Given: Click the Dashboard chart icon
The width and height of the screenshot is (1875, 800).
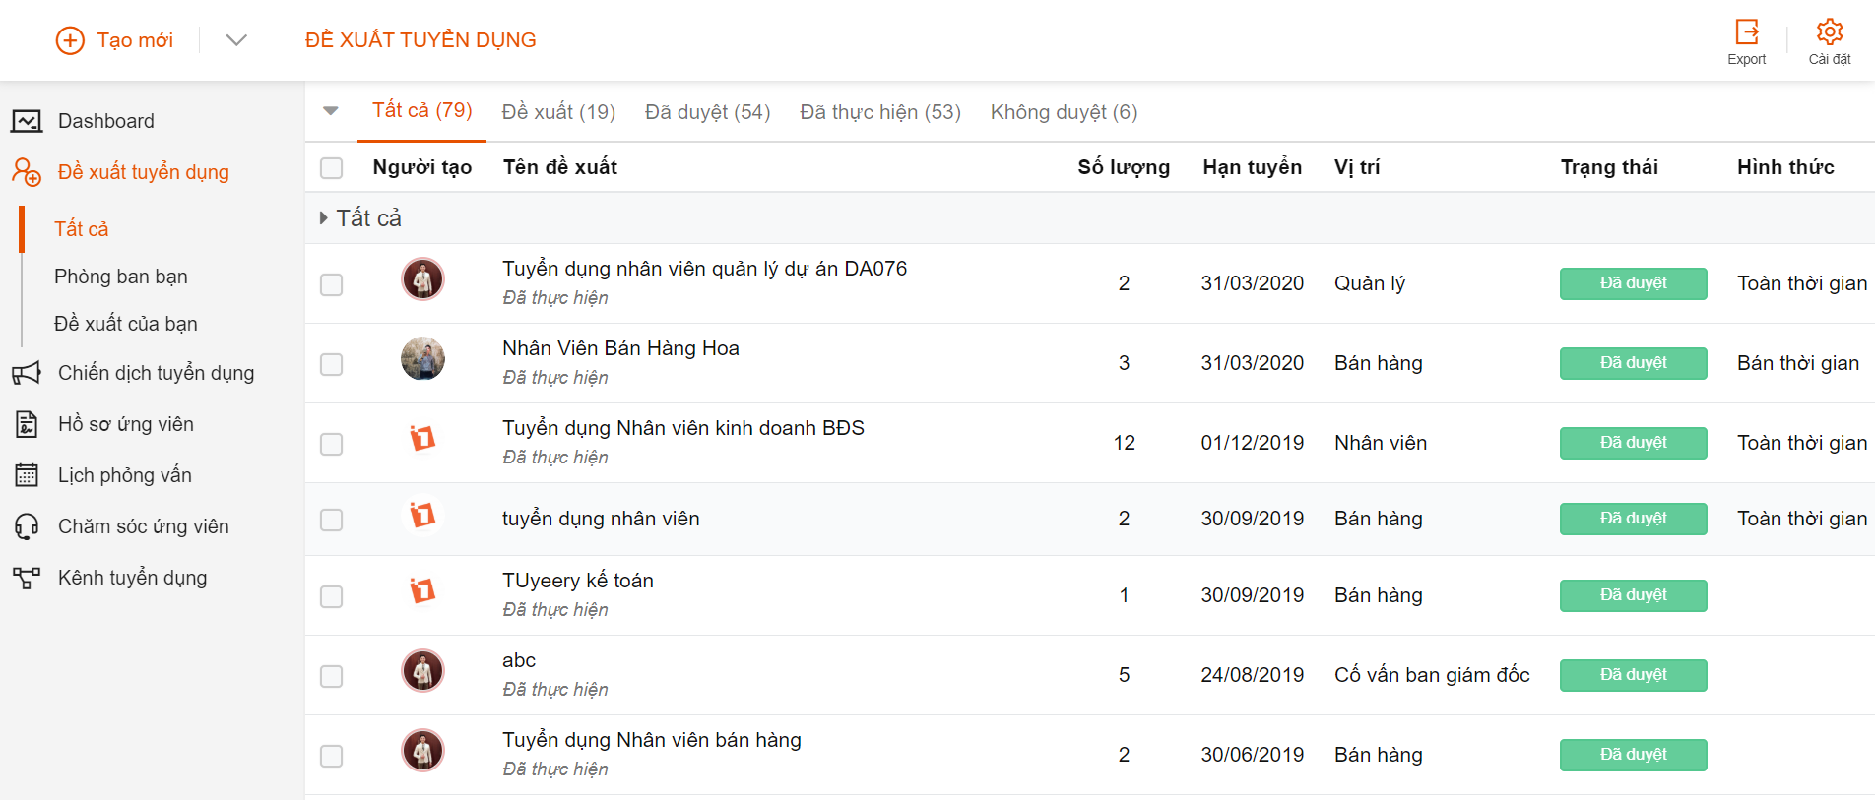Looking at the screenshot, I should coord(27,121).
